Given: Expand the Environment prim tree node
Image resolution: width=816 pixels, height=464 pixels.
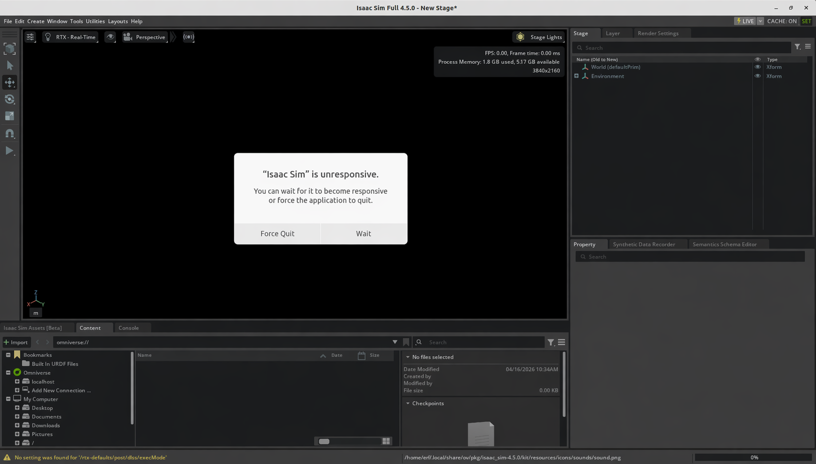Looking at the screenshot, I should coord(576,76).
